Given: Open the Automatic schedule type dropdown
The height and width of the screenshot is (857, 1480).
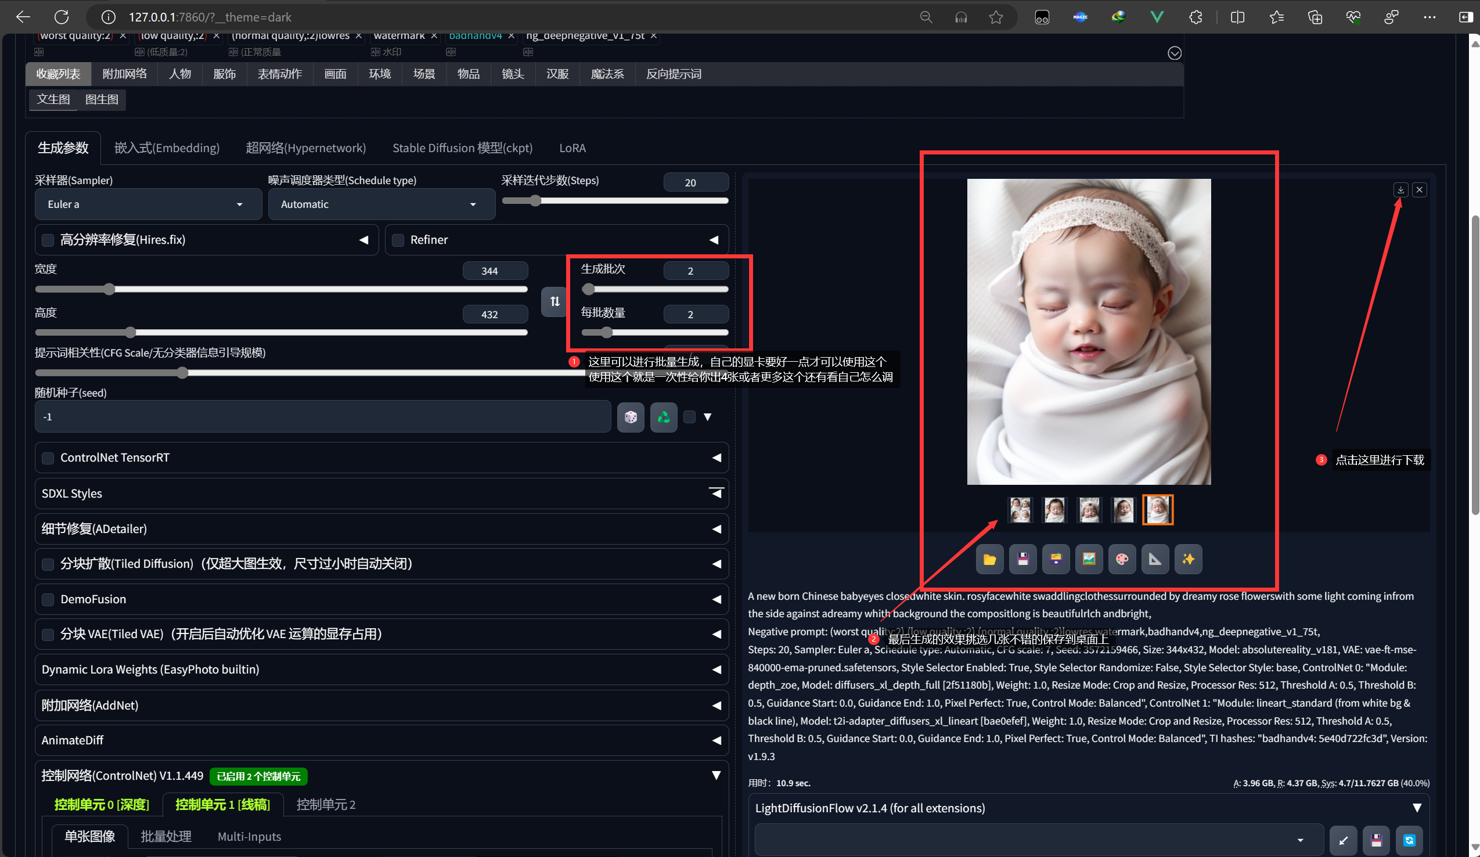Looking at the screenshot, I should tap(381, 204).
